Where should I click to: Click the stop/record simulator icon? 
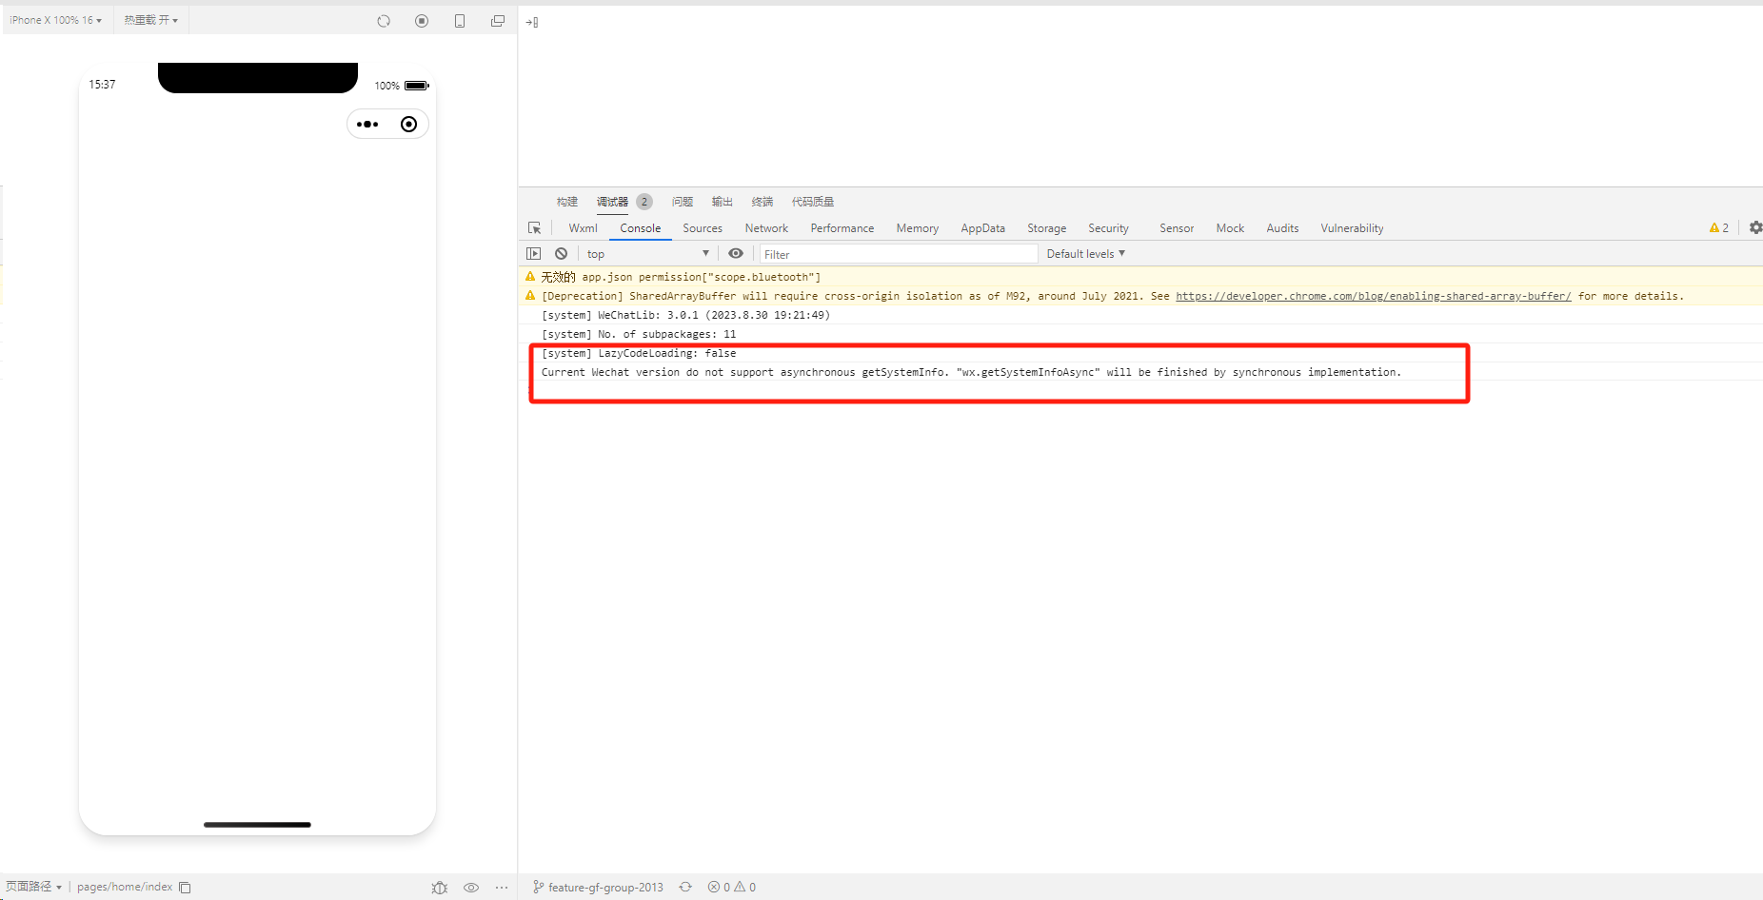point(422,21)
